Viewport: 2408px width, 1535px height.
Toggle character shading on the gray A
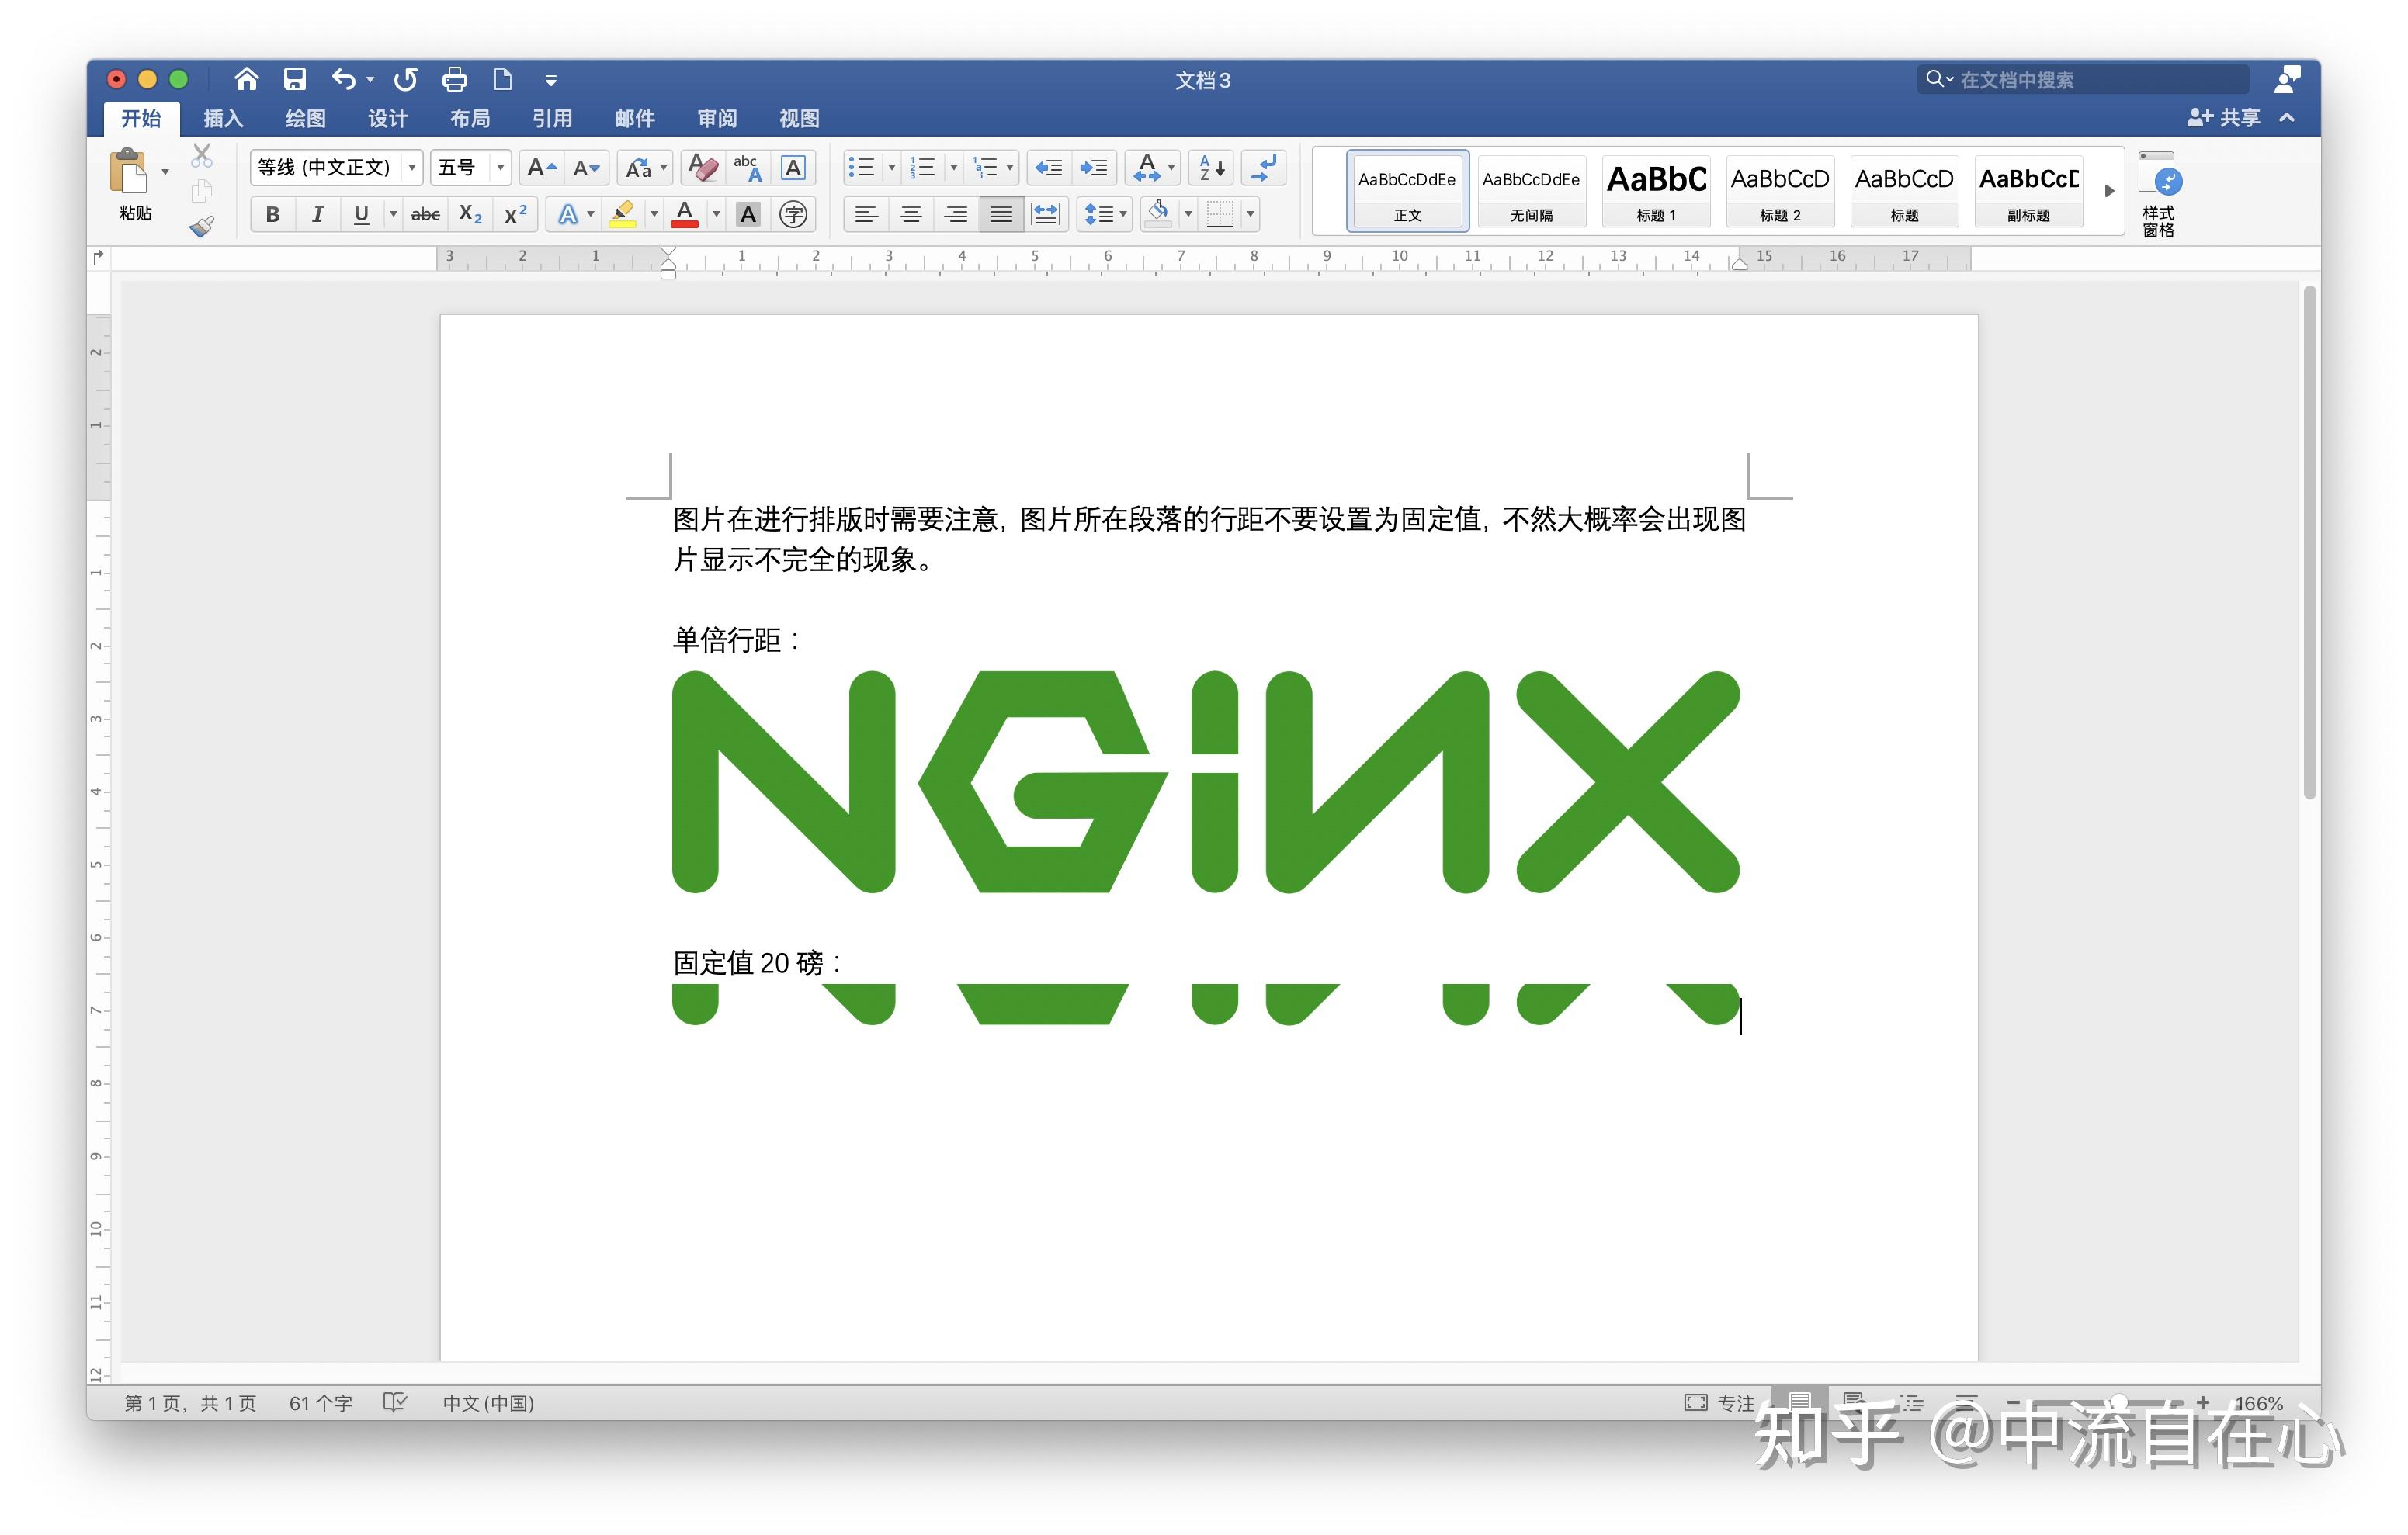[747, 214]
